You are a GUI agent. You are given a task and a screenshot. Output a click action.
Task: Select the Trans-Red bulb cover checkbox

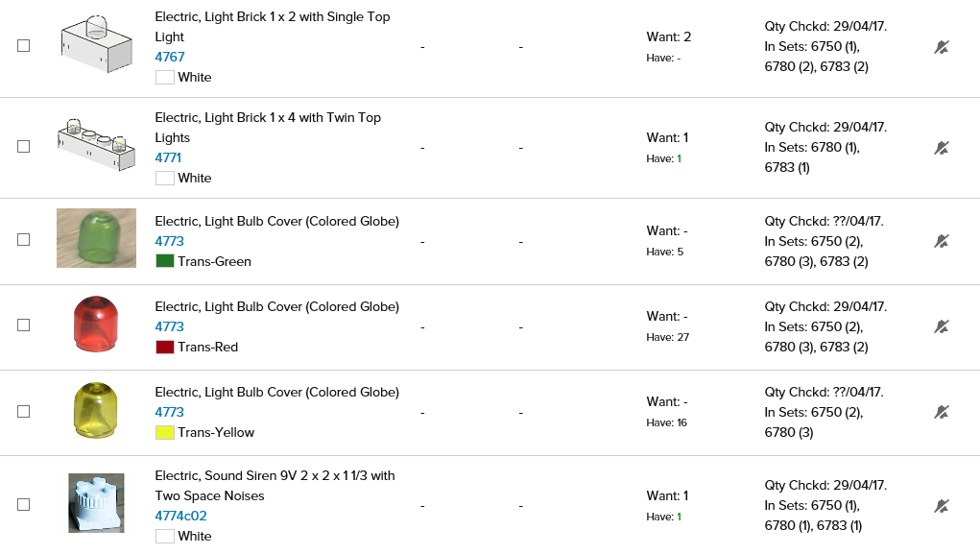(x=24, y=325)
